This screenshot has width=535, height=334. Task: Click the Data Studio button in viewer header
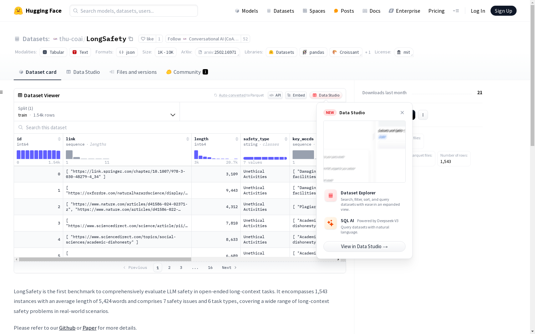[x=326, y=95]
